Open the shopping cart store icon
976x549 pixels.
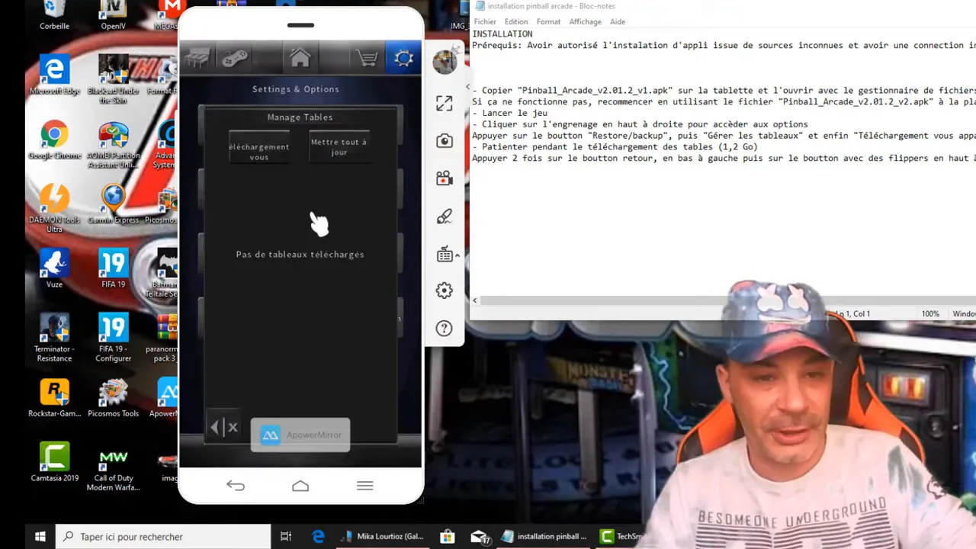point(367,59)
